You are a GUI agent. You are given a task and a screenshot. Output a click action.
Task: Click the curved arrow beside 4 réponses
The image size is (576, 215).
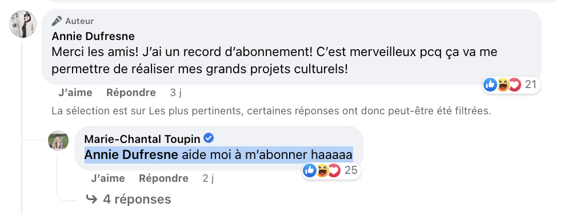point(91,199)
